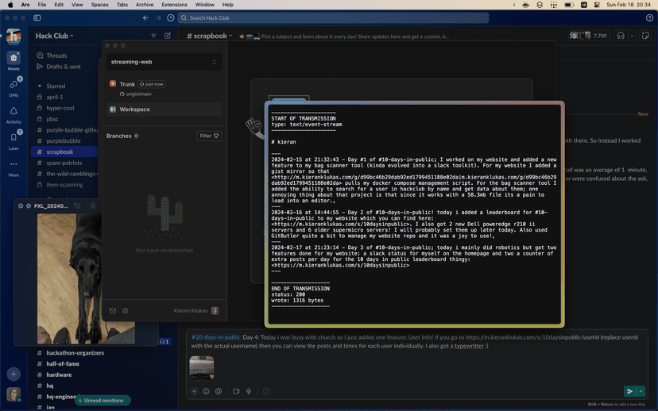Click the Filter button in Branches
This screenshot has height=411, width=658.
[x=209, y=136]
